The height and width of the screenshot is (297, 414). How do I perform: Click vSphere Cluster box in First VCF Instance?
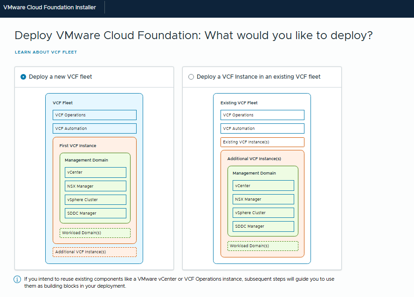[96, 200]
